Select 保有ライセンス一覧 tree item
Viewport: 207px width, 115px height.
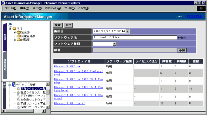(33, 88)
